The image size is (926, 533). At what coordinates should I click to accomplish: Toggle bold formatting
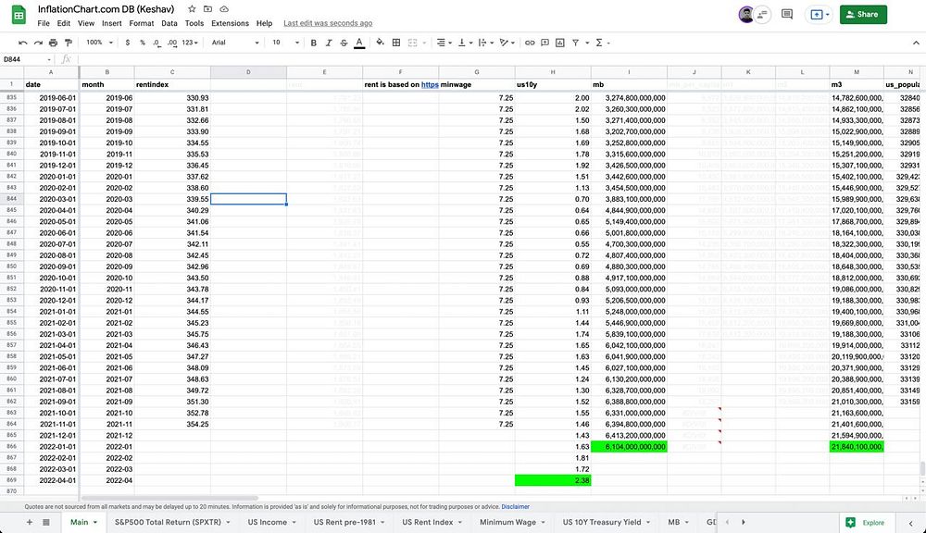coord(314,43)
